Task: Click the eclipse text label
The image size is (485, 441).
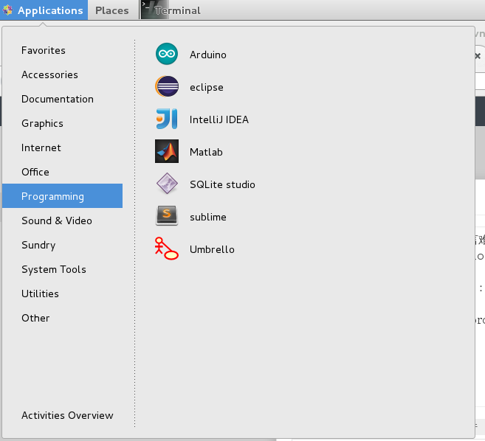Action: click(206, 88)
